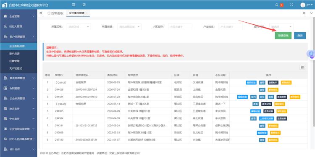Click the red notification count badge
Screen dimensions: 315x157
click(282, 5)
